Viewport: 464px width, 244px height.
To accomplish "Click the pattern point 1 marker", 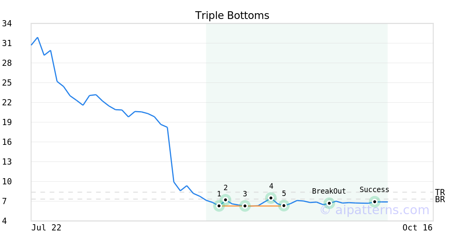I will tap(219, 206).
